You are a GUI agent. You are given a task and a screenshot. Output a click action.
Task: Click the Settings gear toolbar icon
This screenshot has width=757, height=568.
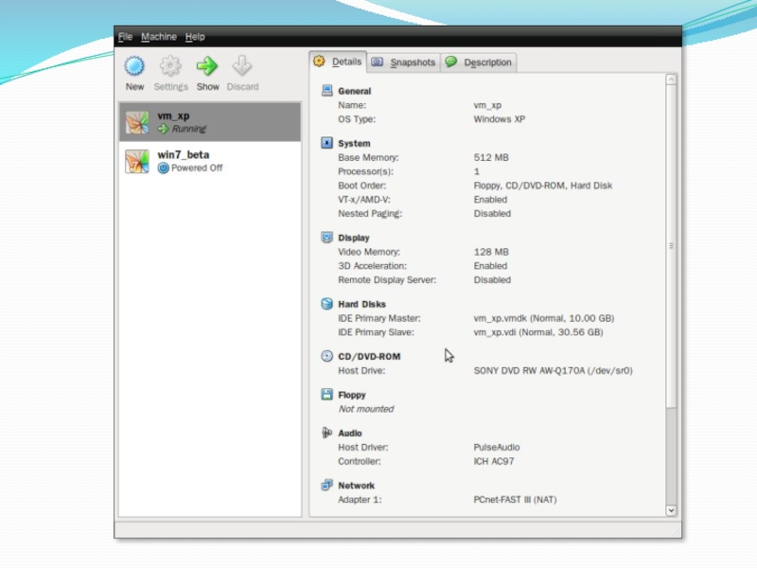(170, 66)
